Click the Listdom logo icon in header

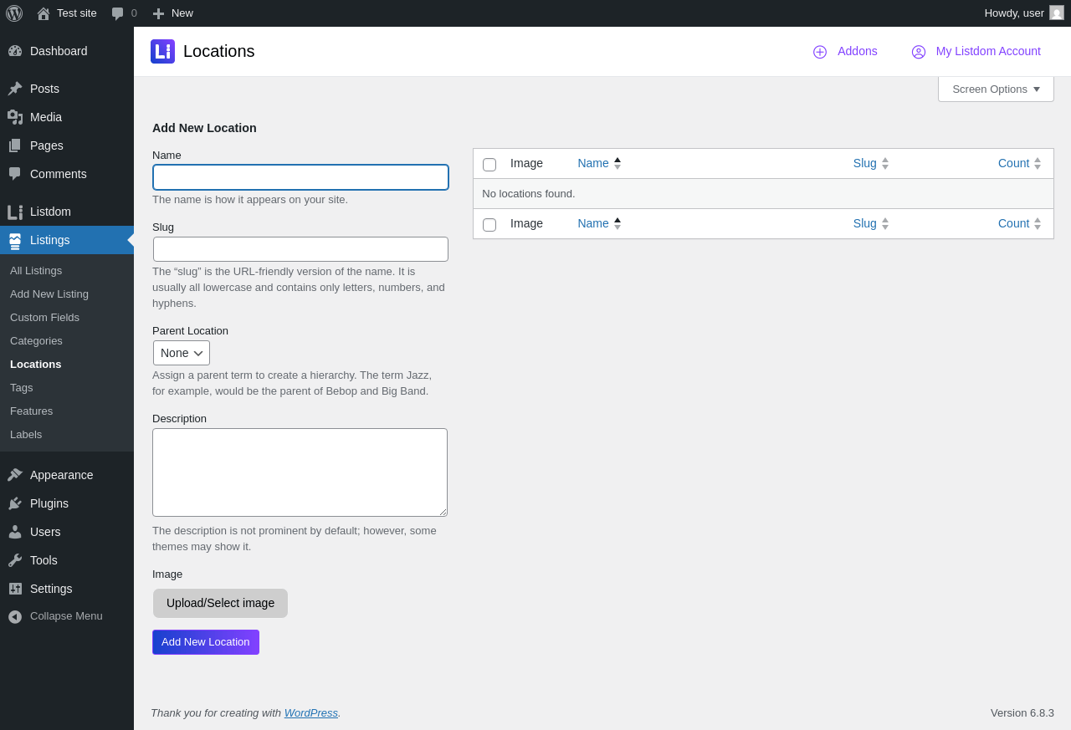tap(162, 52)
